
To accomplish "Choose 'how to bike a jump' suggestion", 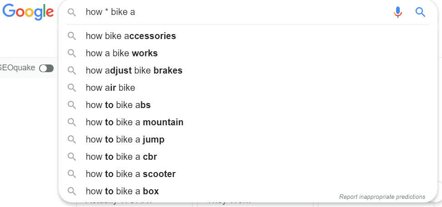I will [125, 139].
